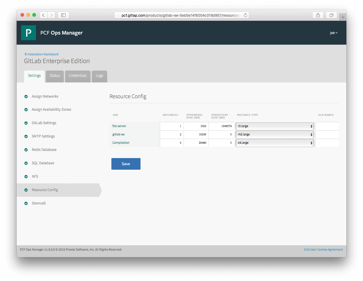Click the back chevron beside Installation Dashboard
Screen dimensions: 363x281
click(25, 54)
